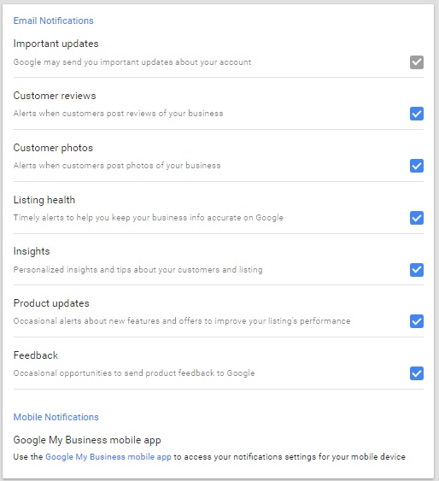
Task: Uncheck the Insights email checkbox
Action: 417,270
